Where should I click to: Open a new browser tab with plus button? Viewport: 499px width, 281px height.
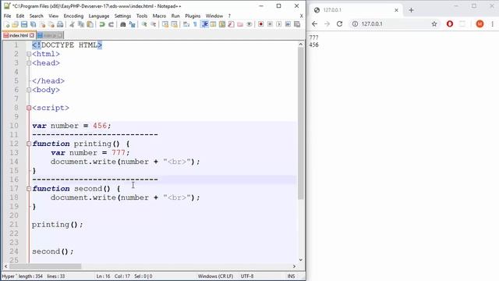pyautogui.click(x=411, y=10)
